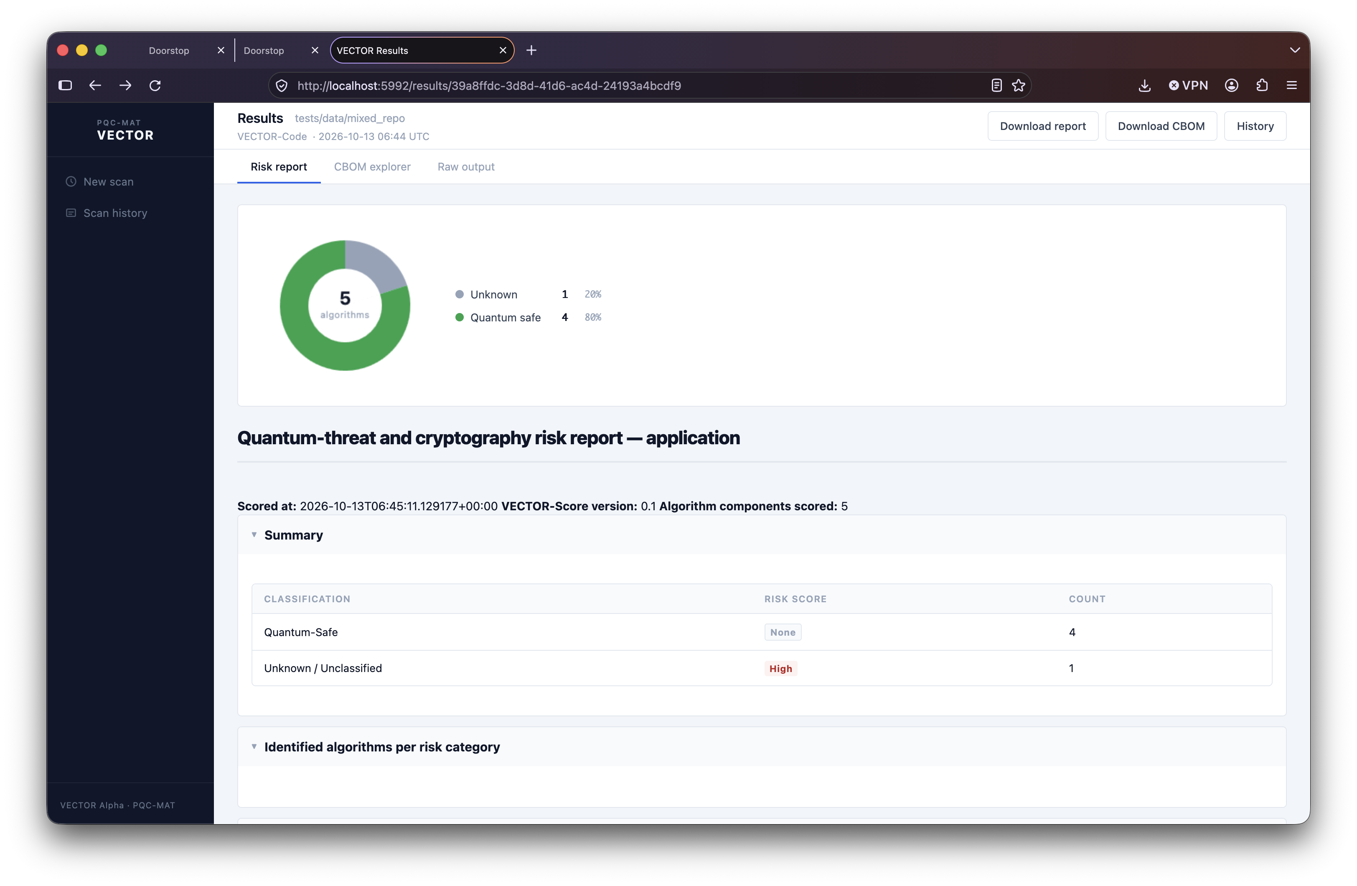Collapse Identified algorithms per risk category section
Image resolution: width=1357 pixels, height=886 pixels.
254,746
